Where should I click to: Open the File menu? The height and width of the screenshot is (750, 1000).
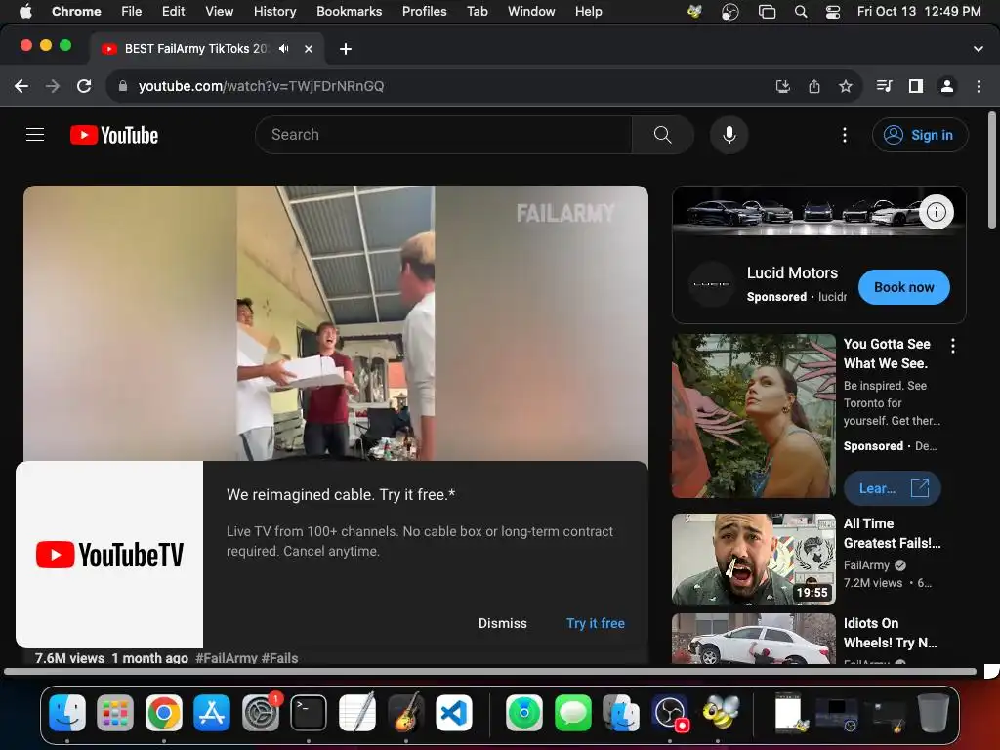point(132,12)
